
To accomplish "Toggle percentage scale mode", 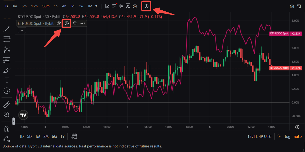I will point(279,137).
